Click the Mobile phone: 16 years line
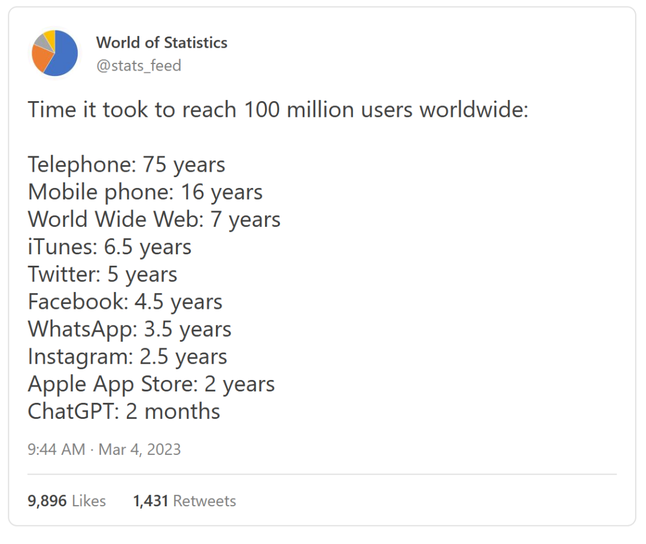The height and width of the screenshot is (544, 646). tap(145, 192)
